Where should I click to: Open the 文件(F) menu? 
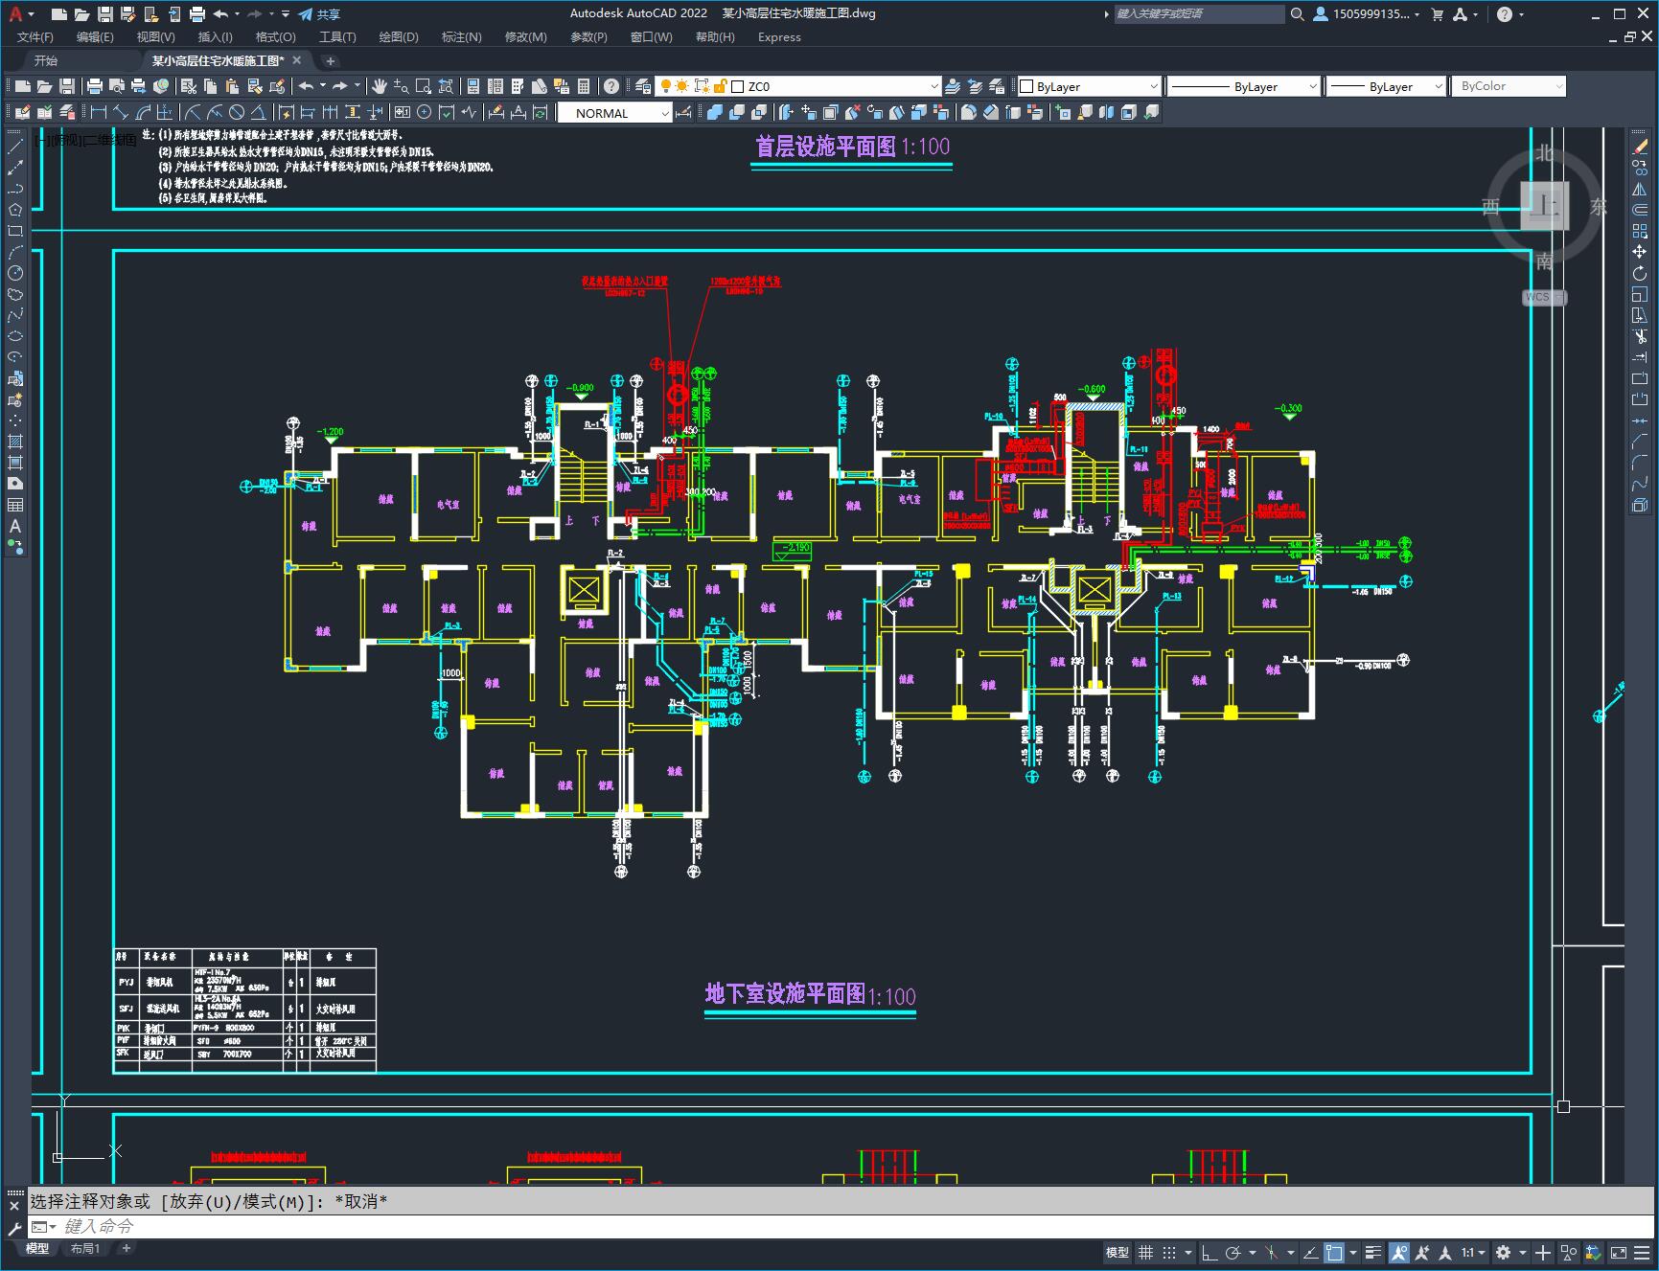(35, 37)
